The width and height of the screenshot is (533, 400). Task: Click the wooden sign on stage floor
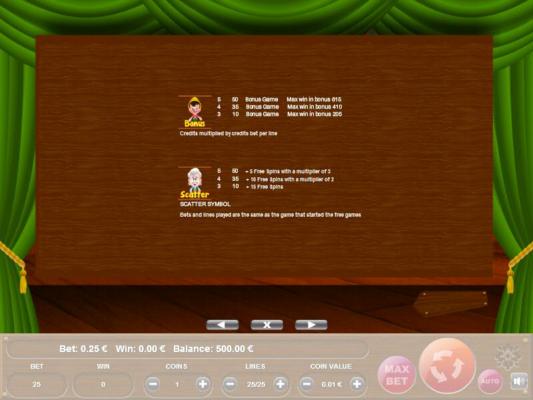[450, 303]
